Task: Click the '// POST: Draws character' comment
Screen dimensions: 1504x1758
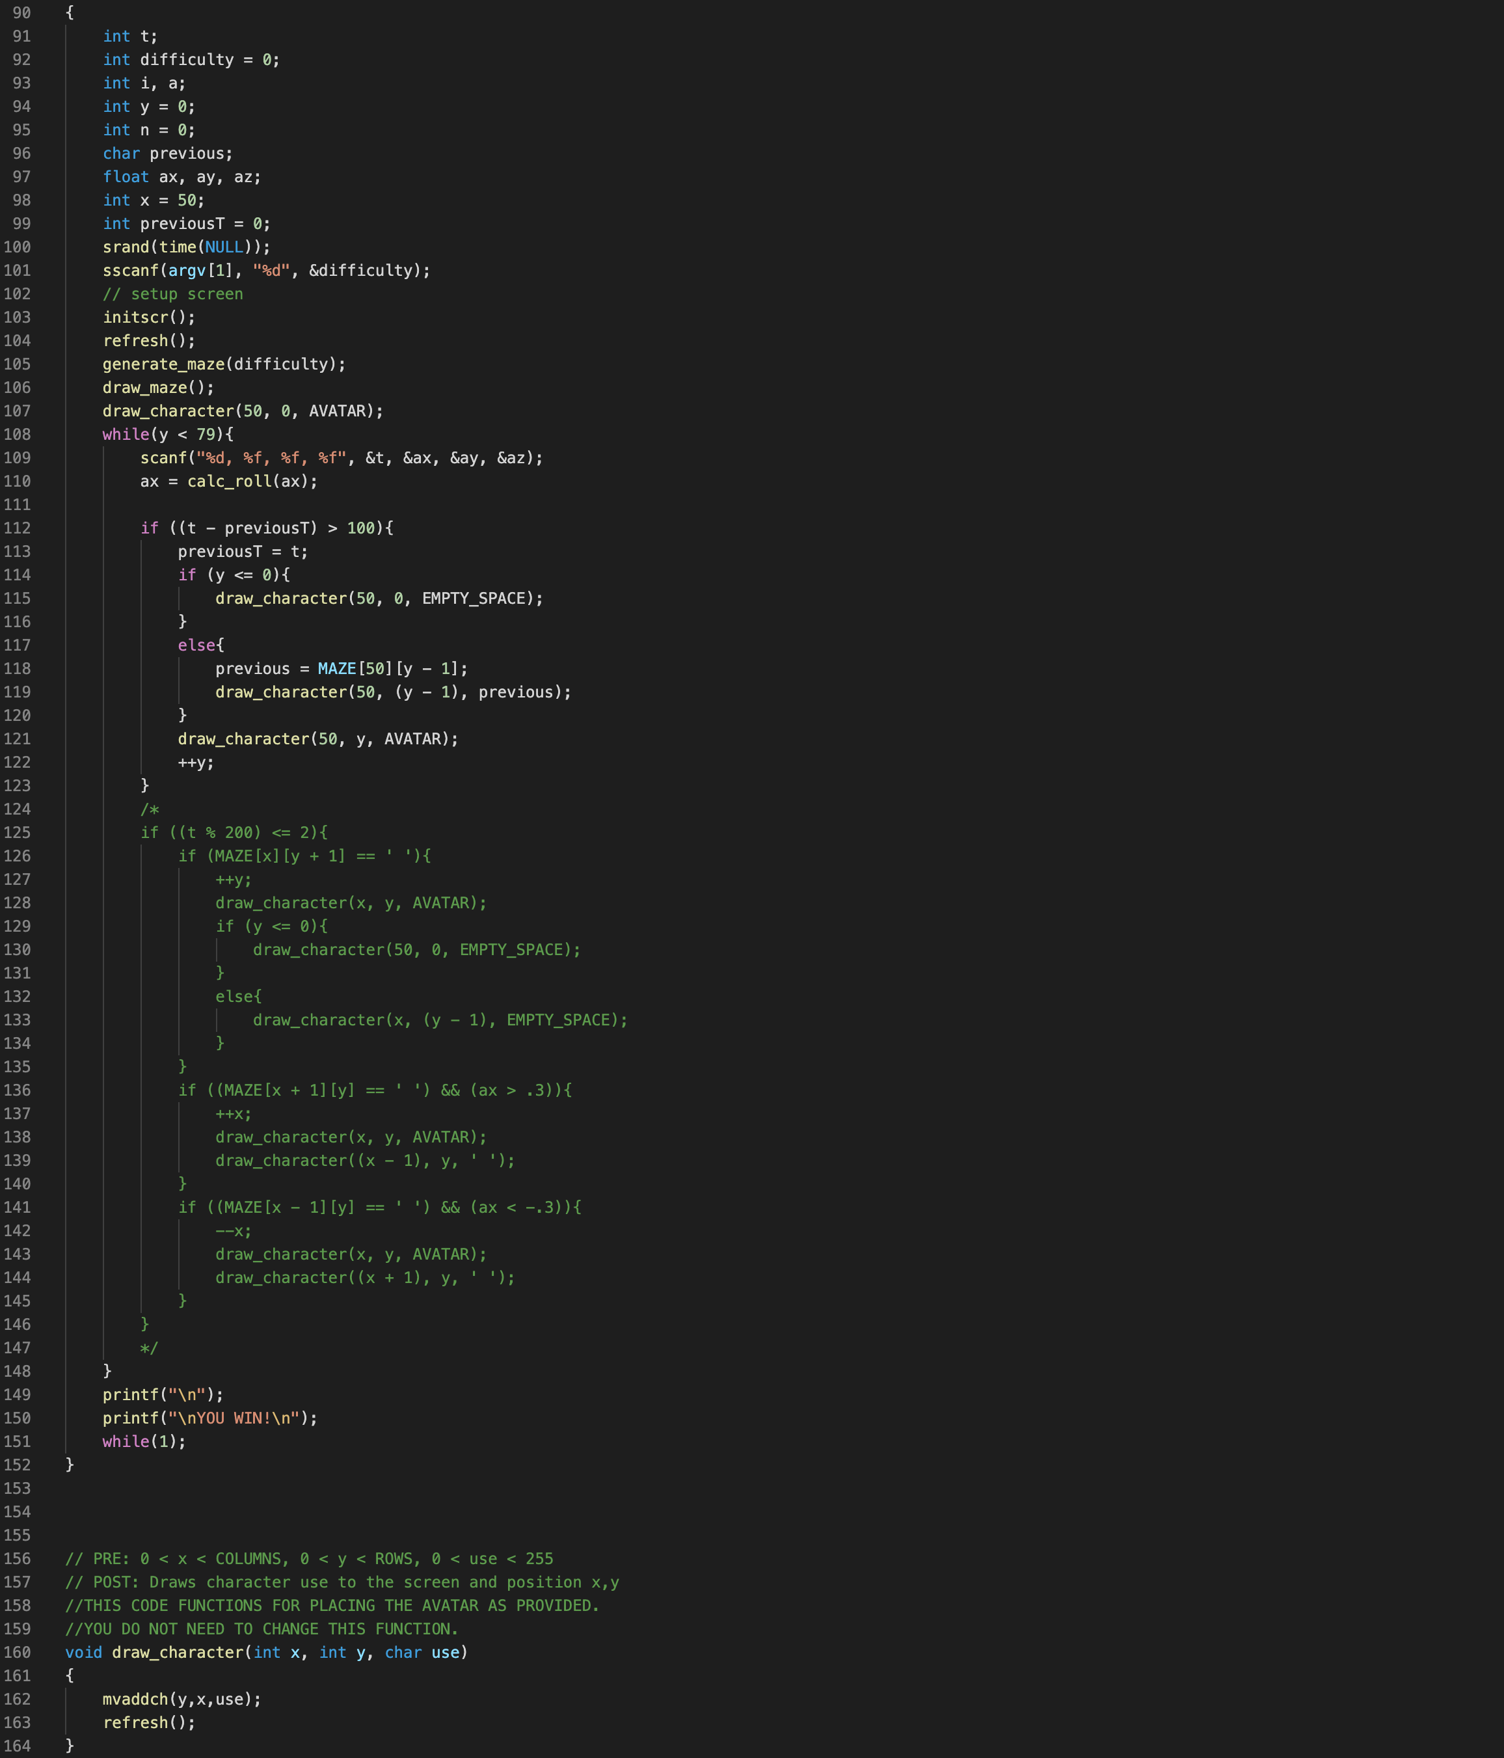Action: point(342,1582)
